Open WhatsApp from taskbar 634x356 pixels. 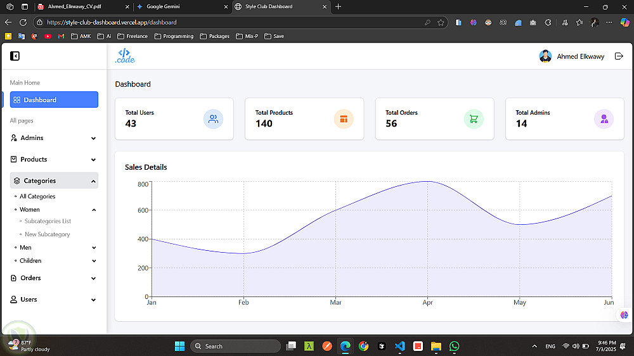coord(454,346)
